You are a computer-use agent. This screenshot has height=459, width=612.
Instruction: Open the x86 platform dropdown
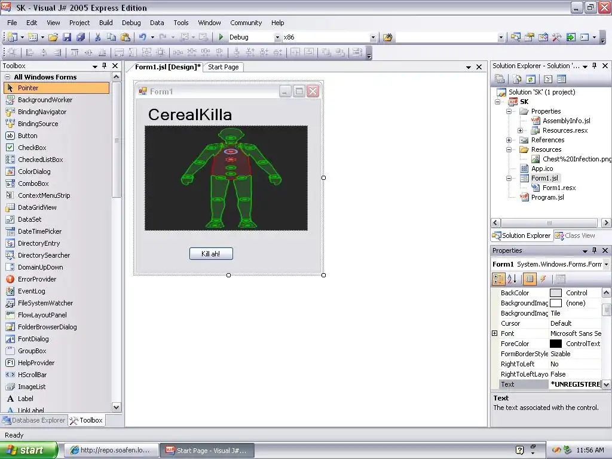[x=373, y=38]
